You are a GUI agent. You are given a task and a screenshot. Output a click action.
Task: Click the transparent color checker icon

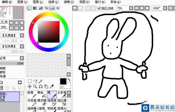[x=61, y=87]
